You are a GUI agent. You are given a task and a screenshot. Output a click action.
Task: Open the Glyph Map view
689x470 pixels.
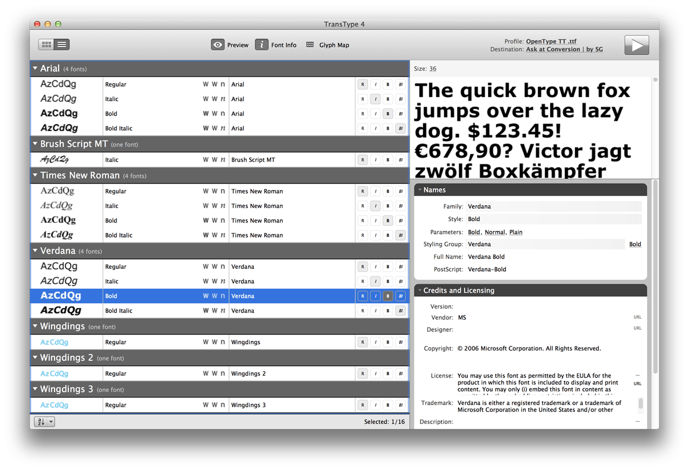(327, 45)
